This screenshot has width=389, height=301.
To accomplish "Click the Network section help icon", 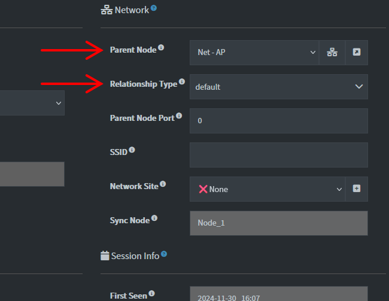I will point(154,8).
